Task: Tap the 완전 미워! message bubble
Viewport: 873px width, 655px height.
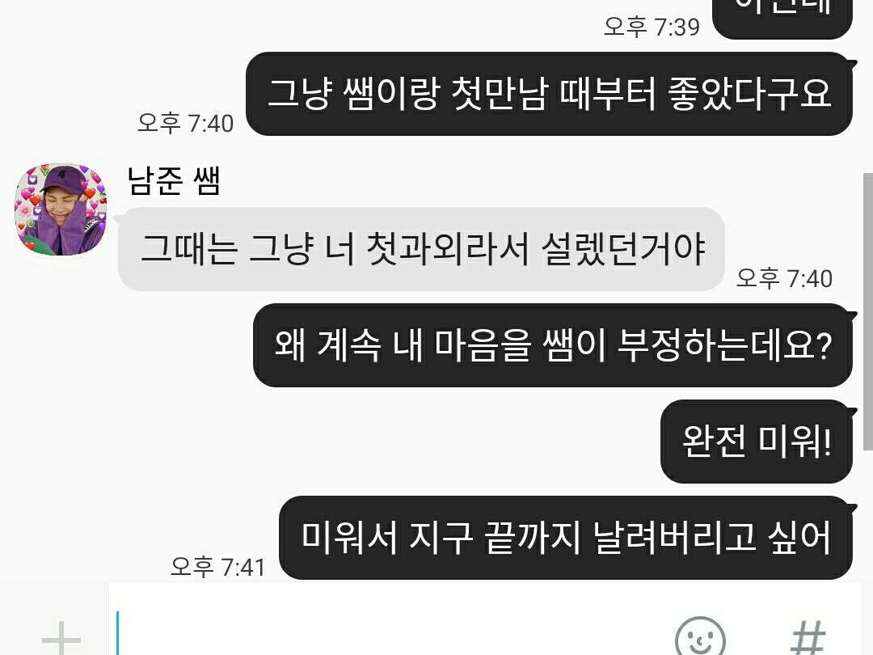Action: 757,442
